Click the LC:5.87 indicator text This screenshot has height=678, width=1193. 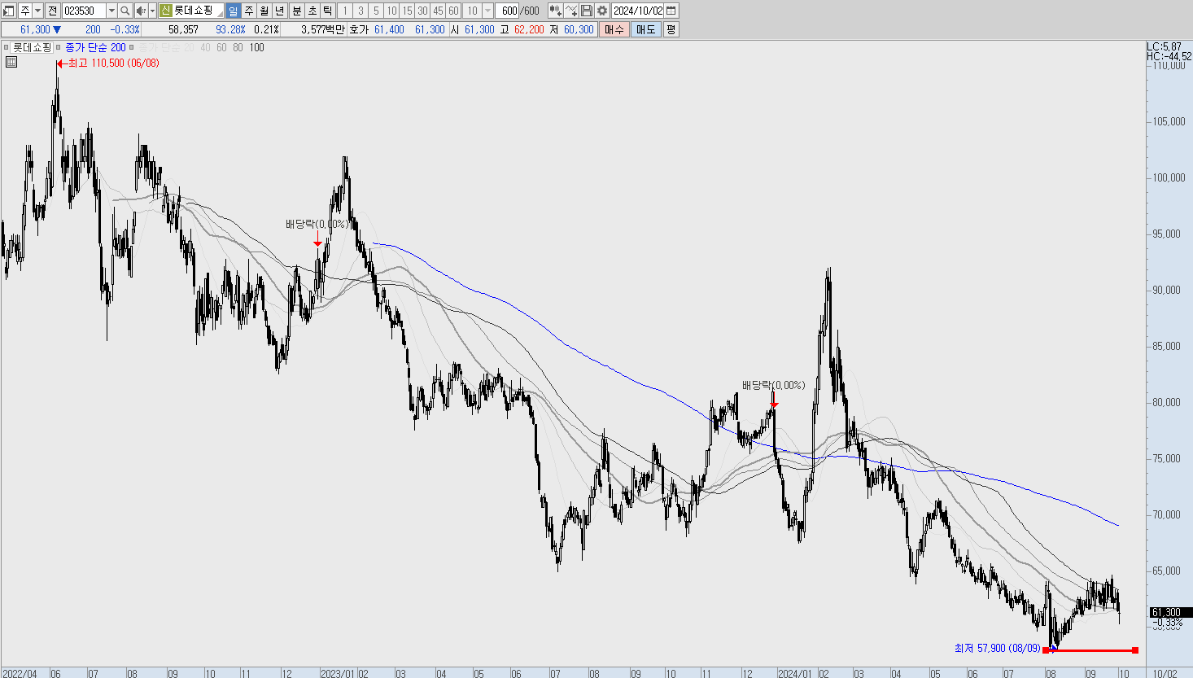(x=1164, y=47)
